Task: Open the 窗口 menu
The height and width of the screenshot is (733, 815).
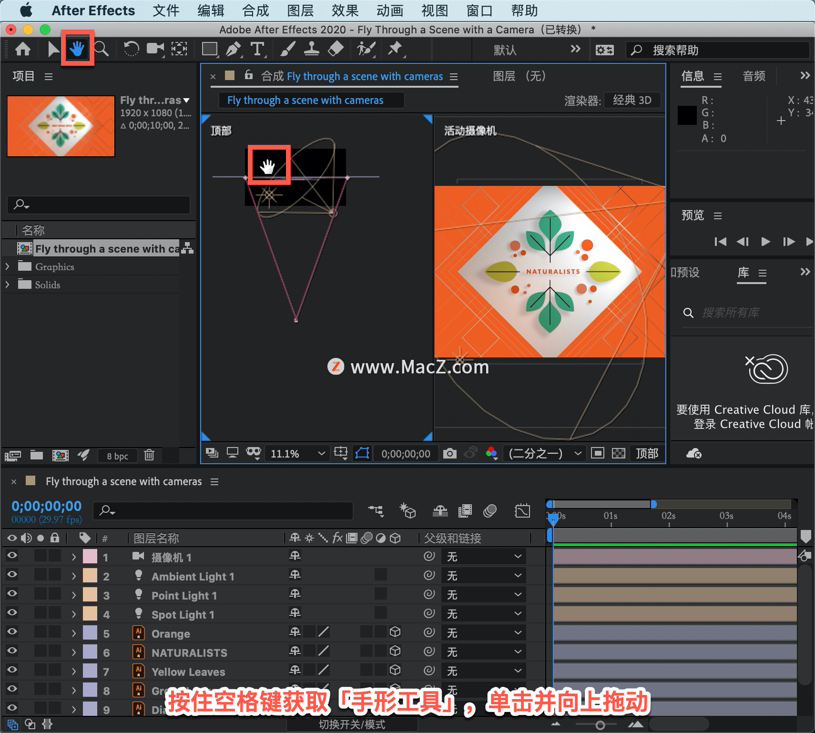Action: [479, 10]
